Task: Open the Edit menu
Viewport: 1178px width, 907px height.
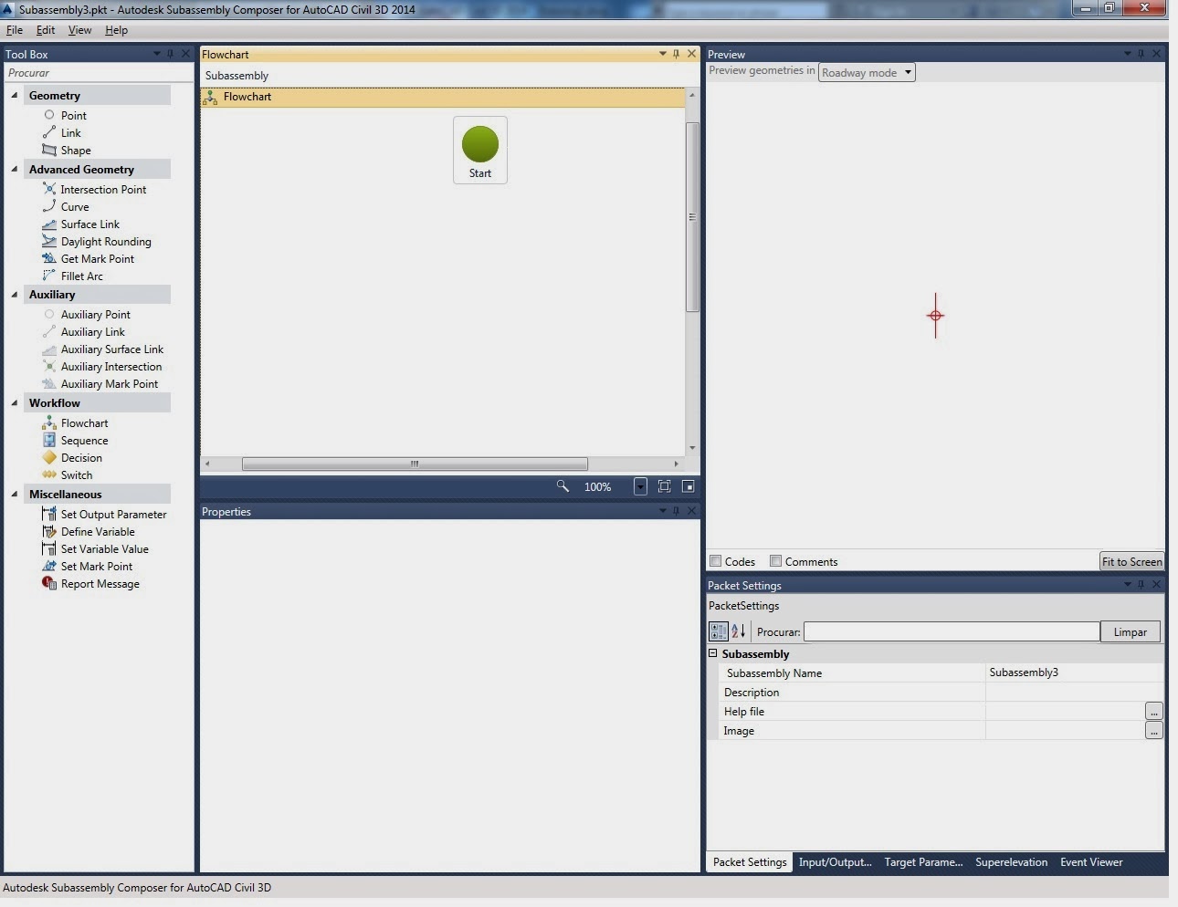Action: tap(46, 30)
